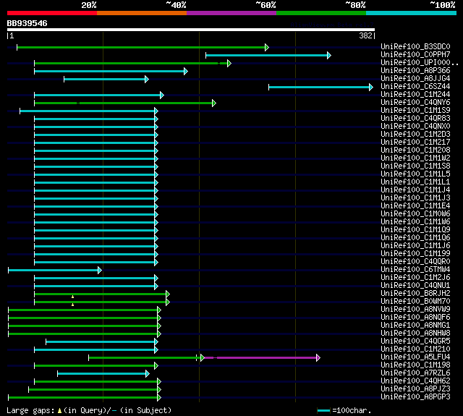Click the purple alignment segment of A5LFU4
The height and width of the screenshot is (416, 463).
(x=261, y=358)
